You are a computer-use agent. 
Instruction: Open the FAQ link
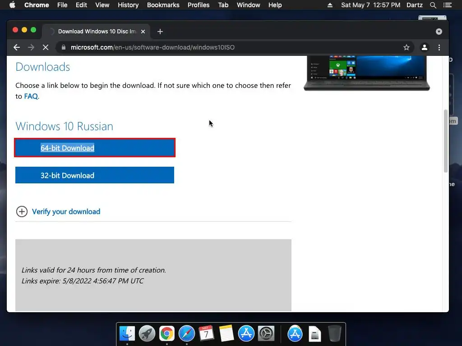click(31, 96)
